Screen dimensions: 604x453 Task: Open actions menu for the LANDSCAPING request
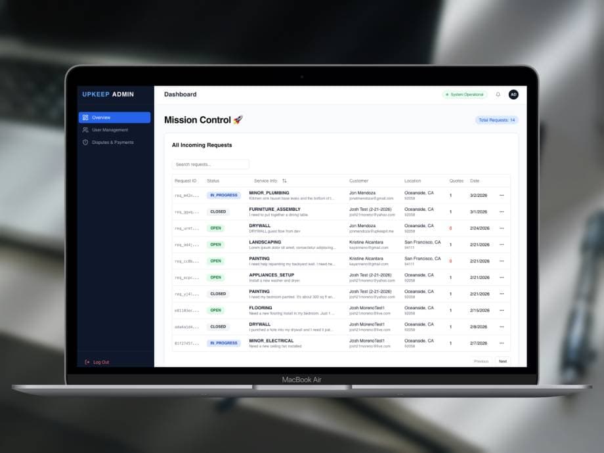pyautogui.click(x=502, y=244)
